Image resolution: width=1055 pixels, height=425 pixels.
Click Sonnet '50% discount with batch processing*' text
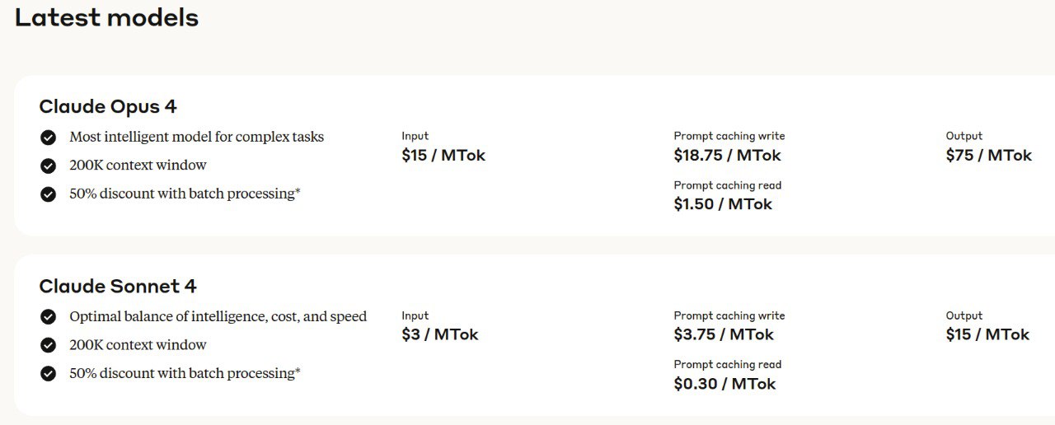click(185, 373)
